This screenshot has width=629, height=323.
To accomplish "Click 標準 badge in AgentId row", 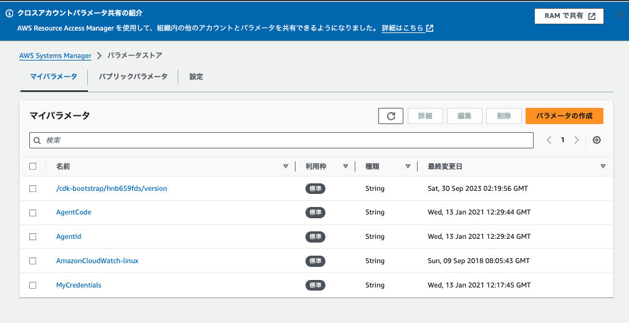I will pyautogui.click(x=315, y=237).
